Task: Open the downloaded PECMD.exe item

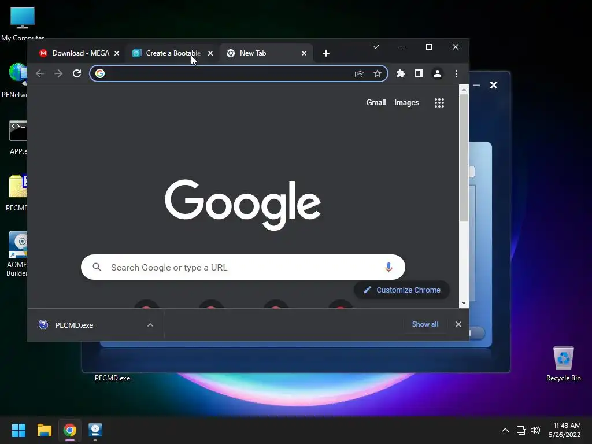Action: (x=74, y=325)
